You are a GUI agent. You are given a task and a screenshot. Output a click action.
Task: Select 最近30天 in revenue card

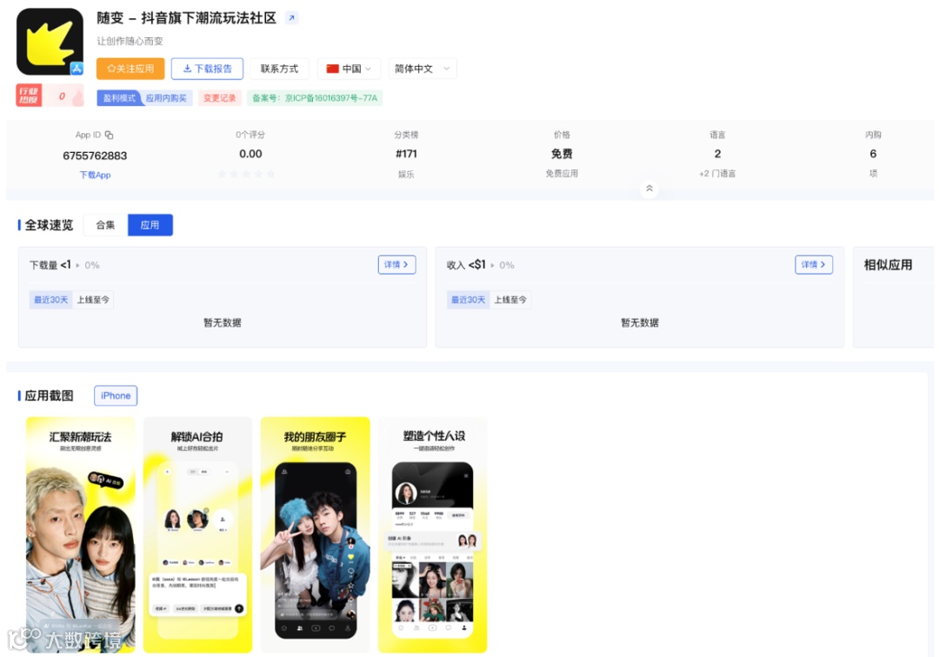click(468, 300)
